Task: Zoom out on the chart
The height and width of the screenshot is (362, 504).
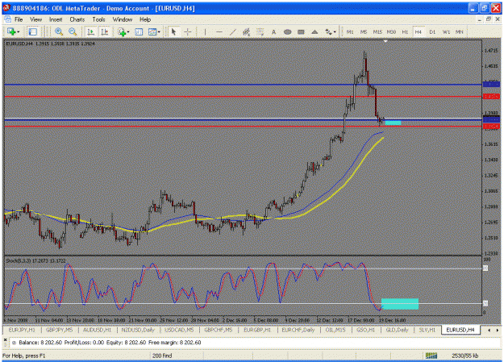Action: click(73, 31)
